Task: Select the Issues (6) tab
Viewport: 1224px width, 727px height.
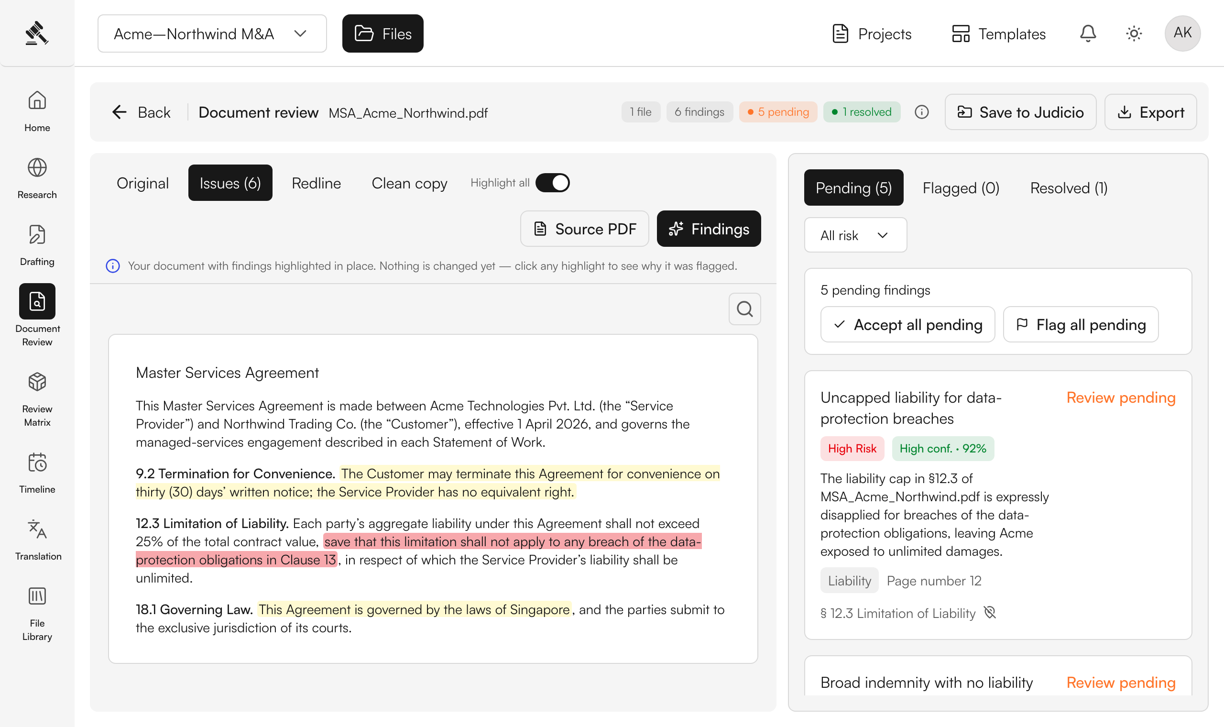Action: (x=230, y=183)
